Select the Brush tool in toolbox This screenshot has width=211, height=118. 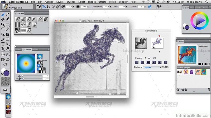click(x=3, y=14)
